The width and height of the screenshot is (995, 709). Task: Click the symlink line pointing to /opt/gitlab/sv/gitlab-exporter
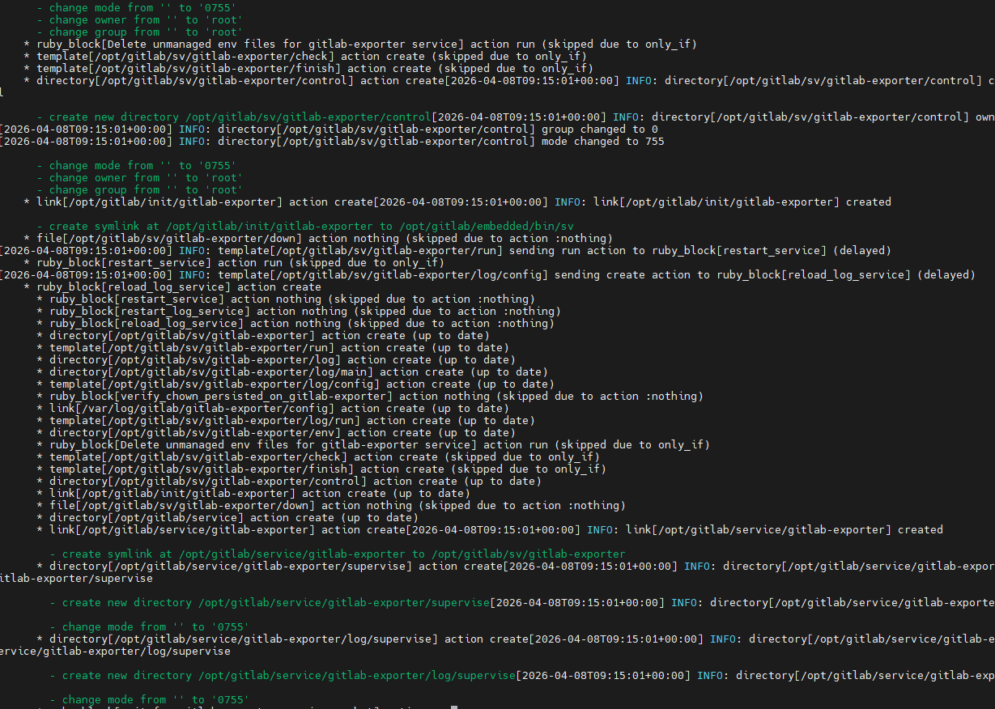(338, 554)
